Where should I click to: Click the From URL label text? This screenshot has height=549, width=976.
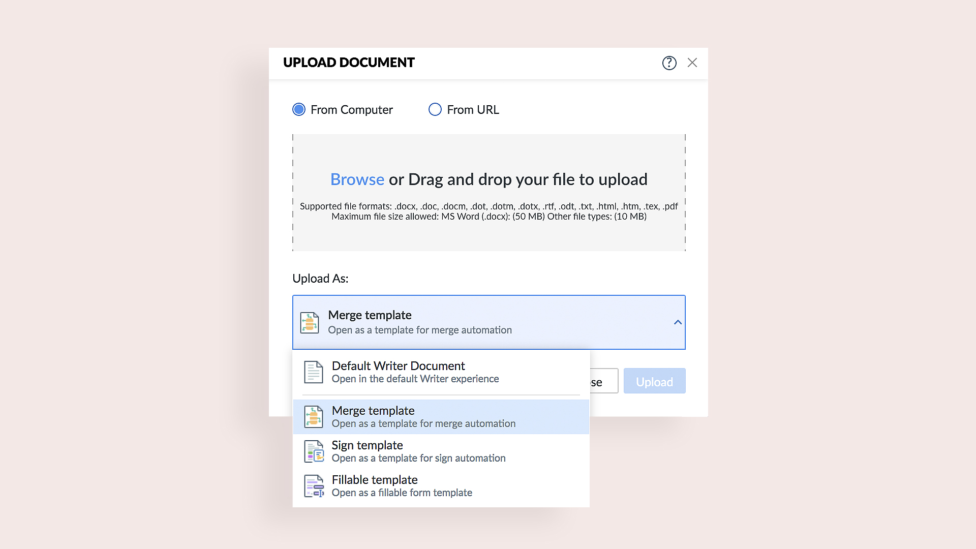pyautogui.click(x=473, y=110)
